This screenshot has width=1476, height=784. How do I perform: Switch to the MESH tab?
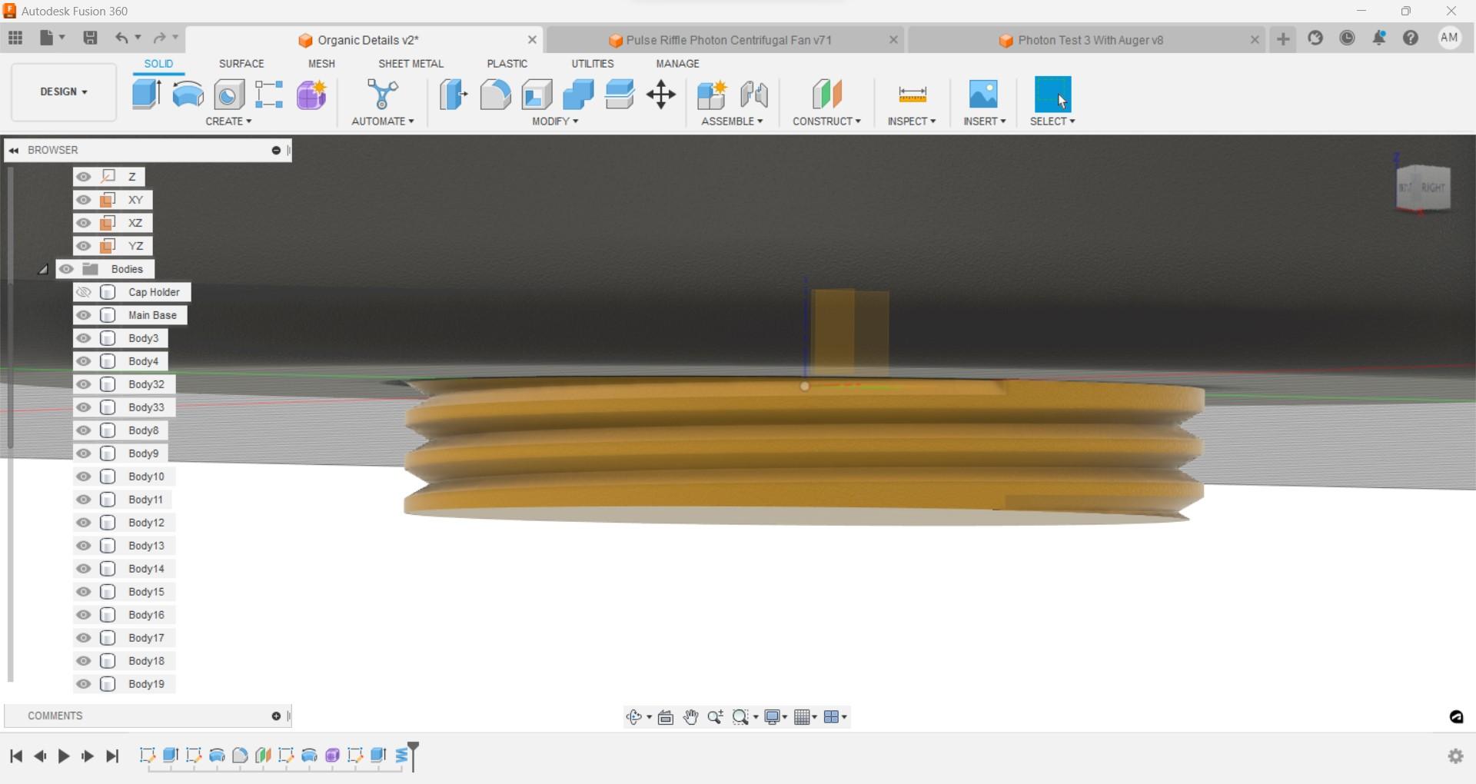(x=321, y=64)
